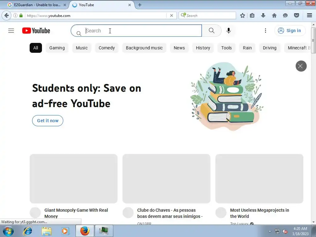Show site information icon in address bar
The image size is (316, 237).
(x=15, y=15)
